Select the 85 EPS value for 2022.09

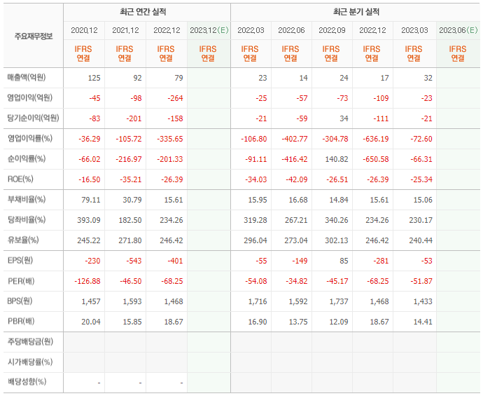pos(344,261)
